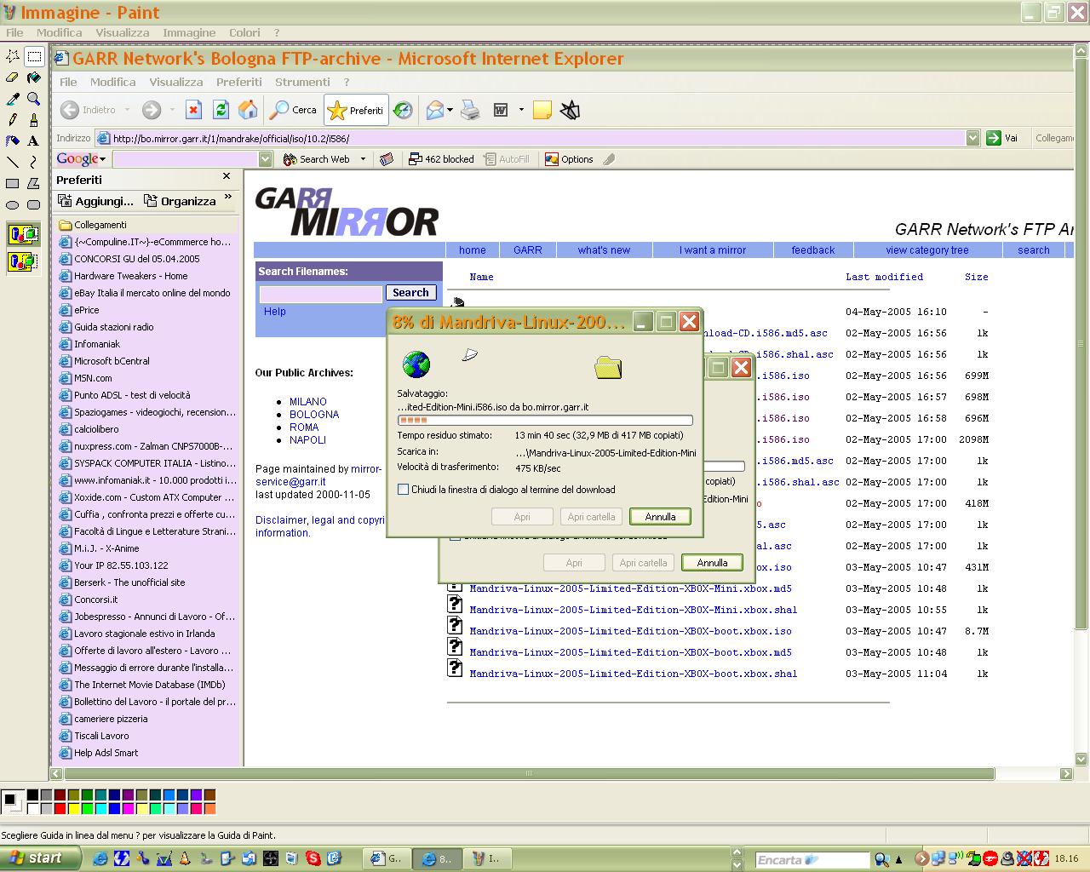Select the Pick Color eyedropper tool

(13, 99)
